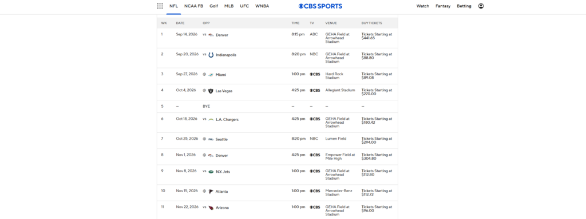Click the CBS TV logo in L.A. Chargers row
Viewport: 586px width, 219px height.
315,119
